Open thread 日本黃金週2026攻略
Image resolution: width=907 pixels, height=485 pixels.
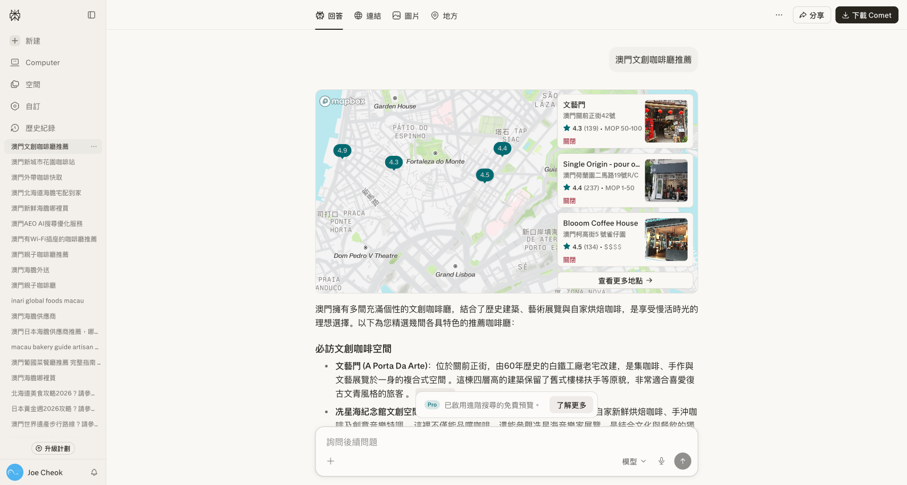tap(53, 409)
